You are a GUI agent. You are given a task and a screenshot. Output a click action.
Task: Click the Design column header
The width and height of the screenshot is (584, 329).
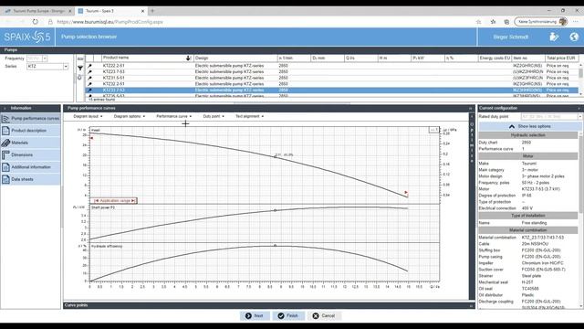(235, 58)
